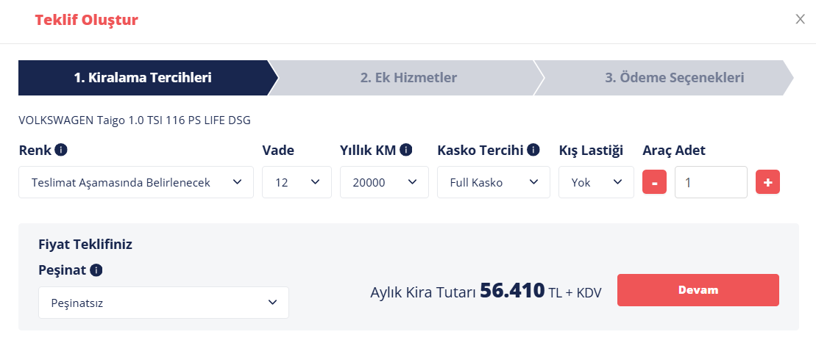The height and width of the screenshot is (354, 816).
Task: Click the Teklif Oluştur title
Action: point(86,21)
